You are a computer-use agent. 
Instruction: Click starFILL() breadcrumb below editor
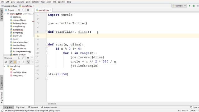52,104
